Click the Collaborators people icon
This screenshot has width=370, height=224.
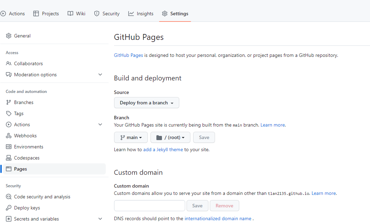[x=9, y=63]
